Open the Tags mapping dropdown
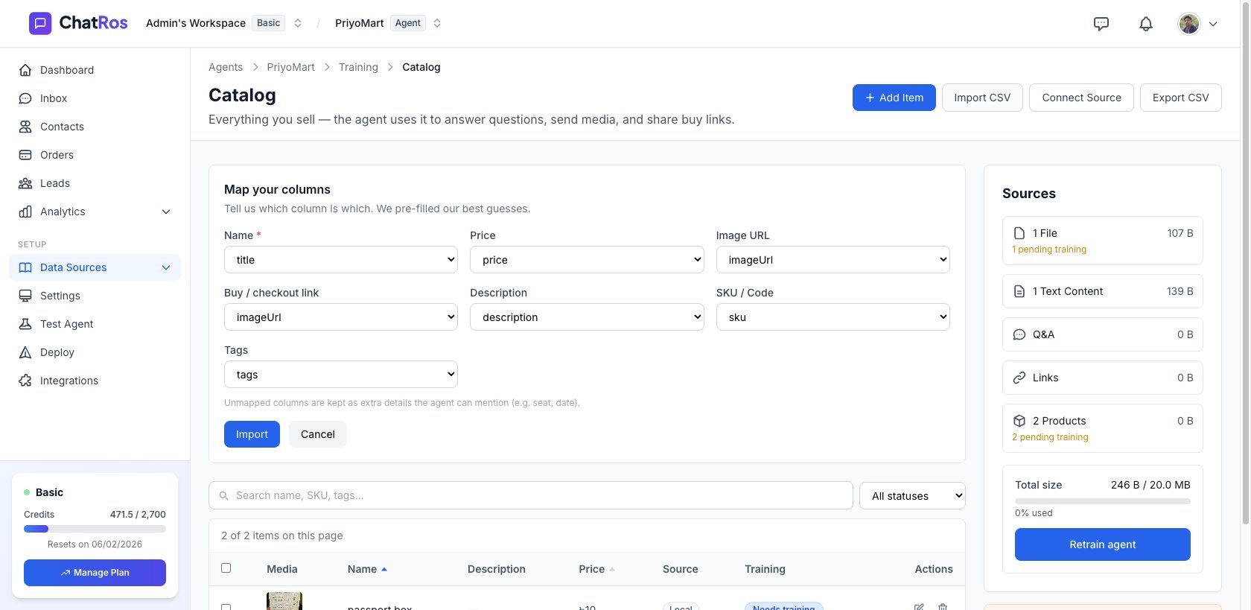1251x610 pixels. (x=341, y=375)
